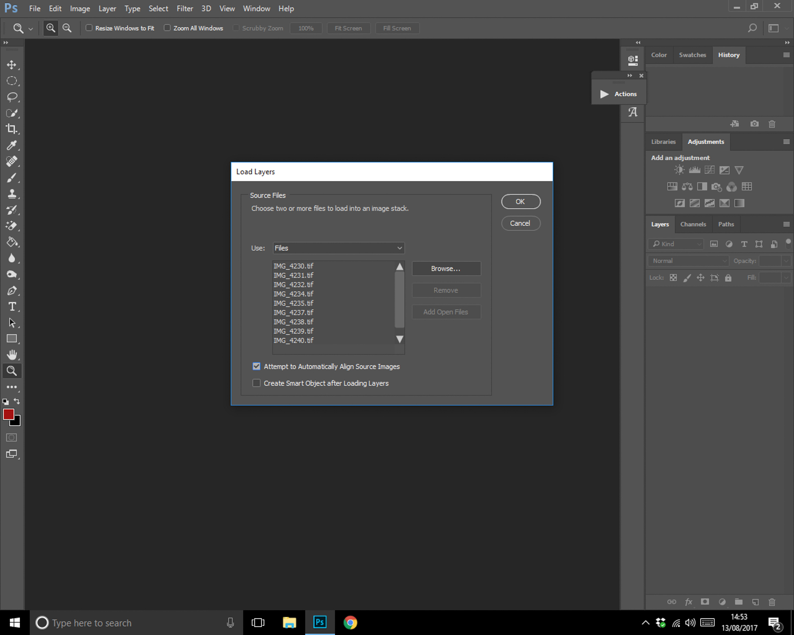The image size is (794, 635).
Task: Select the Horizontal Type tool
Action: point(12,307)
